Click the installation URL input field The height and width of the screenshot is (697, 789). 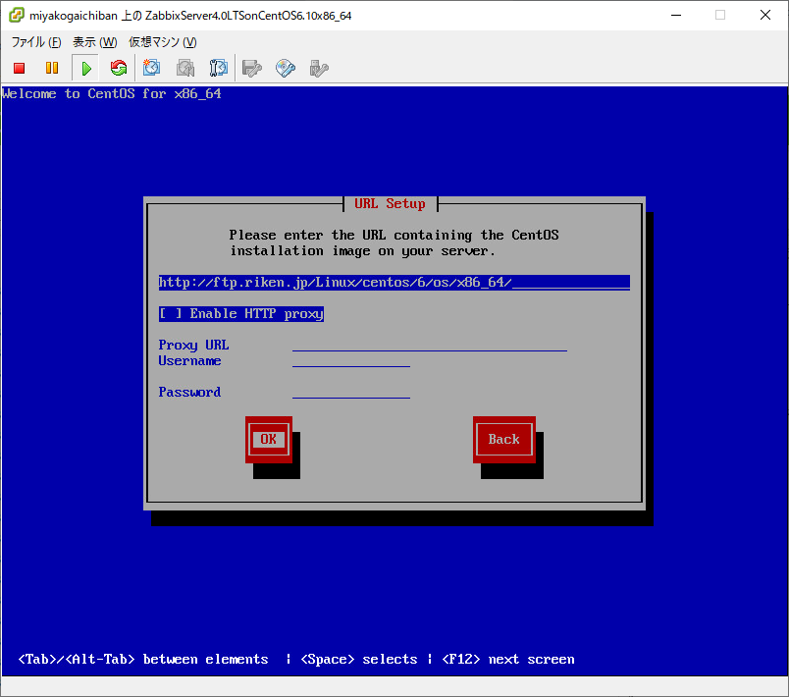point(394,283)
